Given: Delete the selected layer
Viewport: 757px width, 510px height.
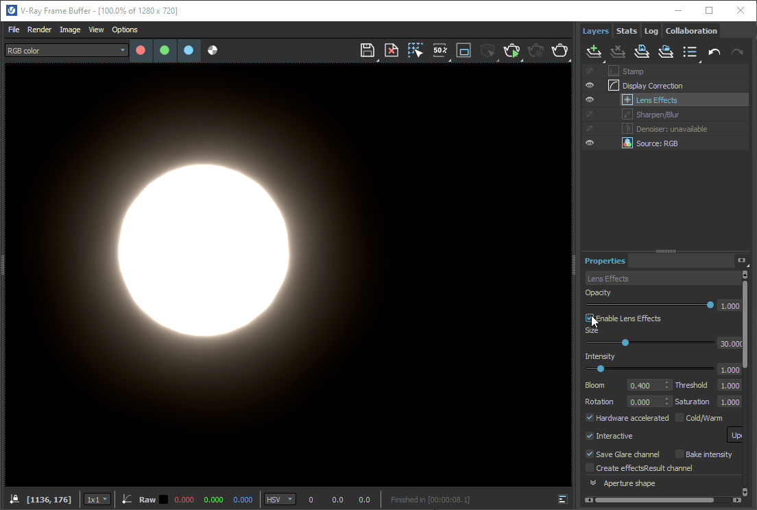Looking at the screenshot, I should (618, 51).
